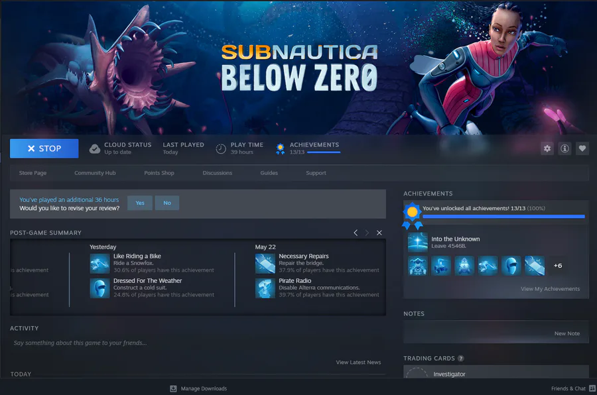
Task: Click Pirate Radio achievement icon
Action: [265, 288]
